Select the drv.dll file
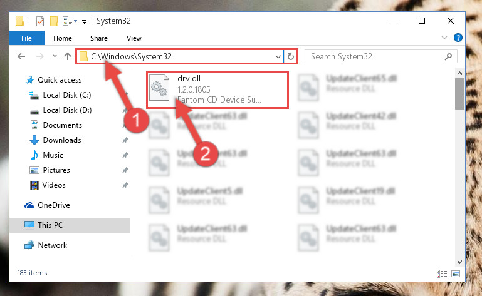 pos(217,90)
